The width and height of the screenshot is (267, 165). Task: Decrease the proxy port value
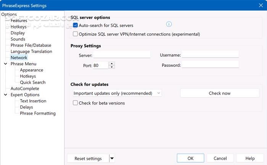[x=112, y=67]
